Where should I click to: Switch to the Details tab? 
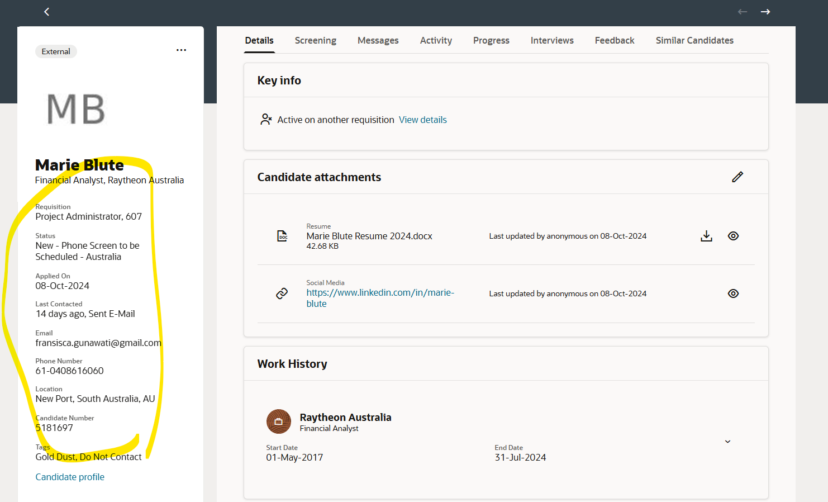pos(259,40)
